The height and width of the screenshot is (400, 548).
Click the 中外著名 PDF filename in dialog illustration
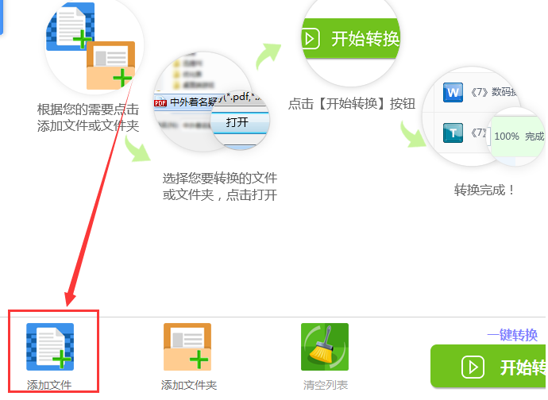tap(193, 102)
